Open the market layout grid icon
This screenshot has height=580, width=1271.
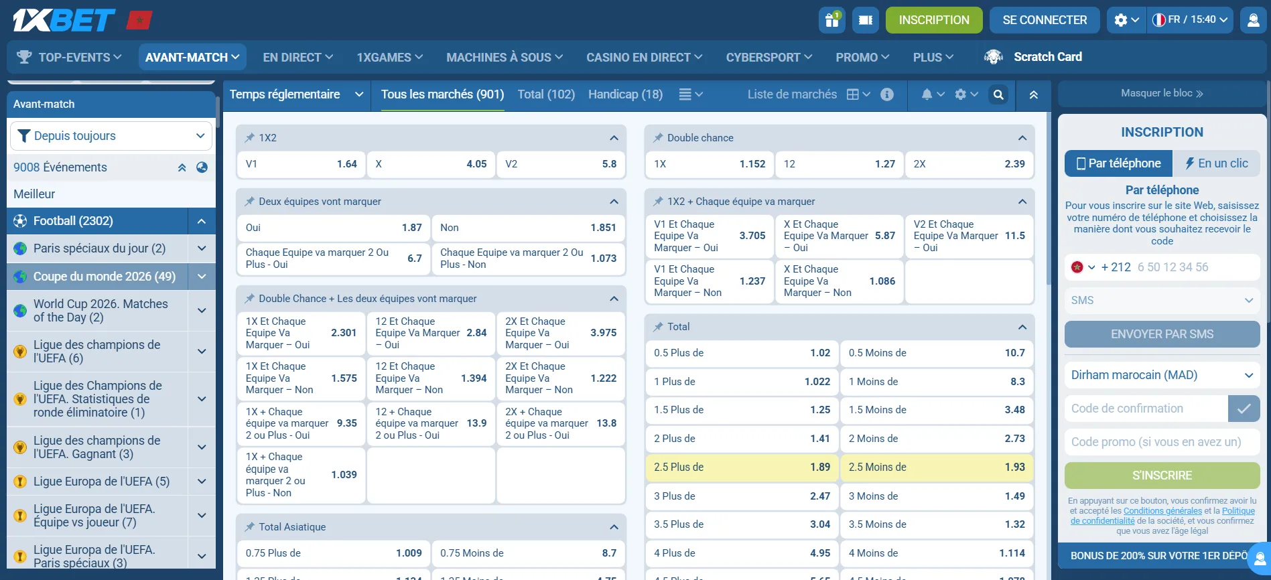pos(858,94)
